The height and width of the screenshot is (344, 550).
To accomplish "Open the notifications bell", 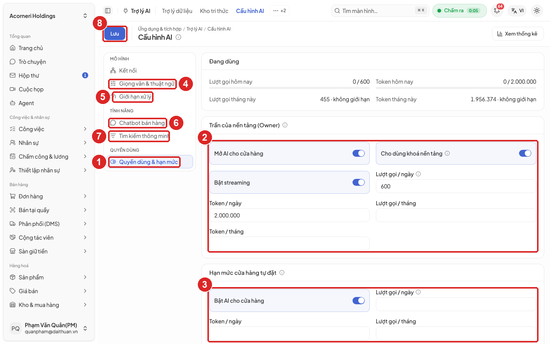I will [497, 11].
